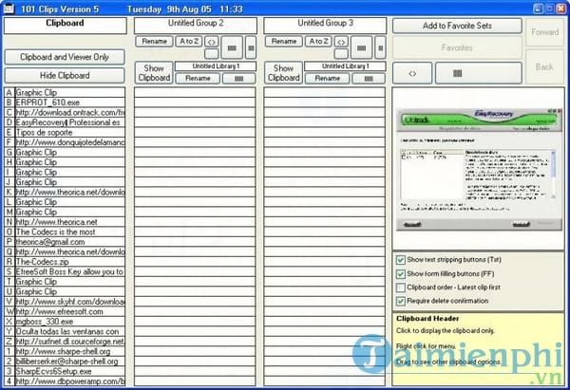Enable Clipboard order - Latest clip first
This screenshot has width=570, height=390.
pos(400,287)
